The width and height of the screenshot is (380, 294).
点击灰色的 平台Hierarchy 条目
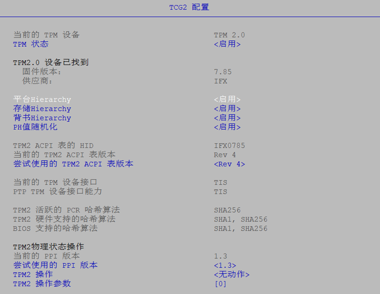pyautogui.click(x=42, y=99)
